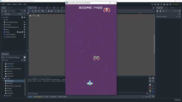Viewport: 182px width, 102px height.
Task: Toggle visibility of the Game node
Action: [24, 17]
